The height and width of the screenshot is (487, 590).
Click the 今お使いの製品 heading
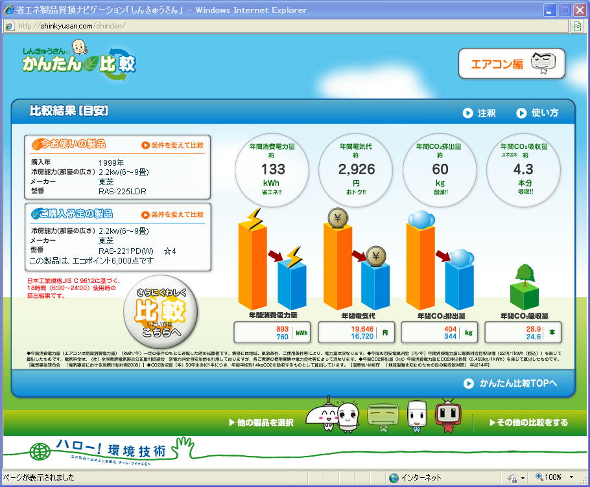[69, 144]
